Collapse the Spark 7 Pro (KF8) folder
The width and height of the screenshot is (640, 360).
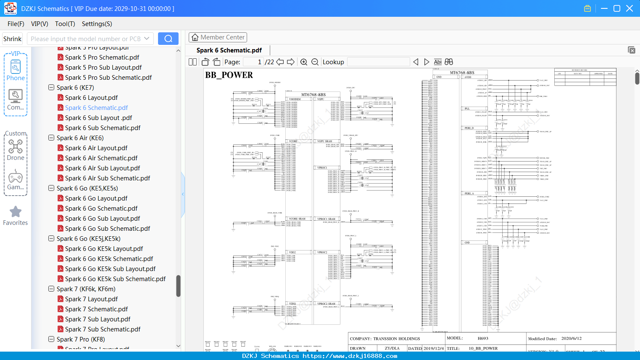51,339
